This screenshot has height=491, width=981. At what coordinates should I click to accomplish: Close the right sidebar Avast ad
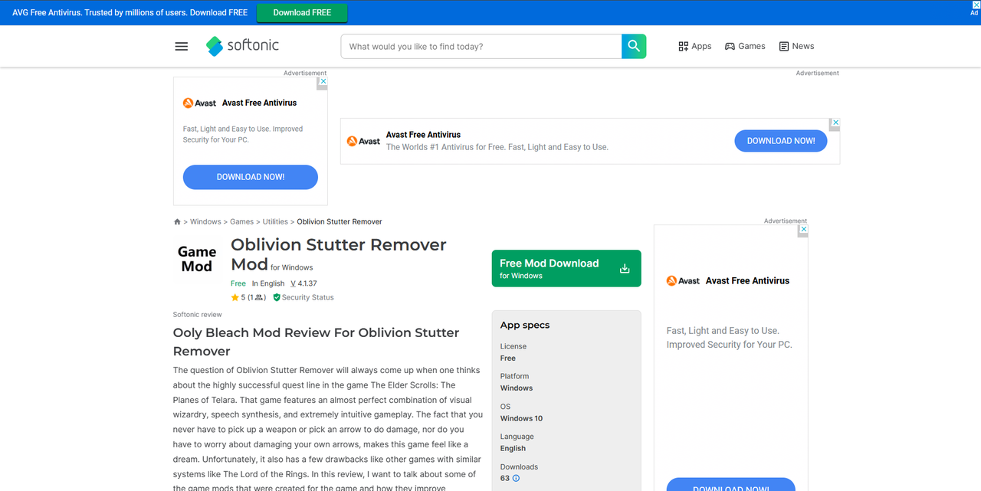coord(803,229)
